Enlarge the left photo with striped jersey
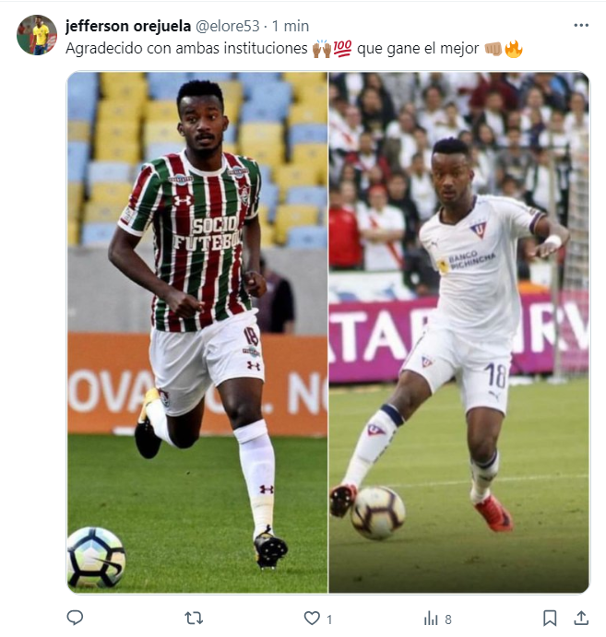This screenshot has height=637, width=606. click(x=197, y=332)
